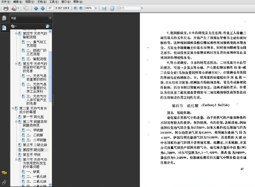Click the zoom in round button
Viewport: 255px width, 187px height.
point(81,8)
